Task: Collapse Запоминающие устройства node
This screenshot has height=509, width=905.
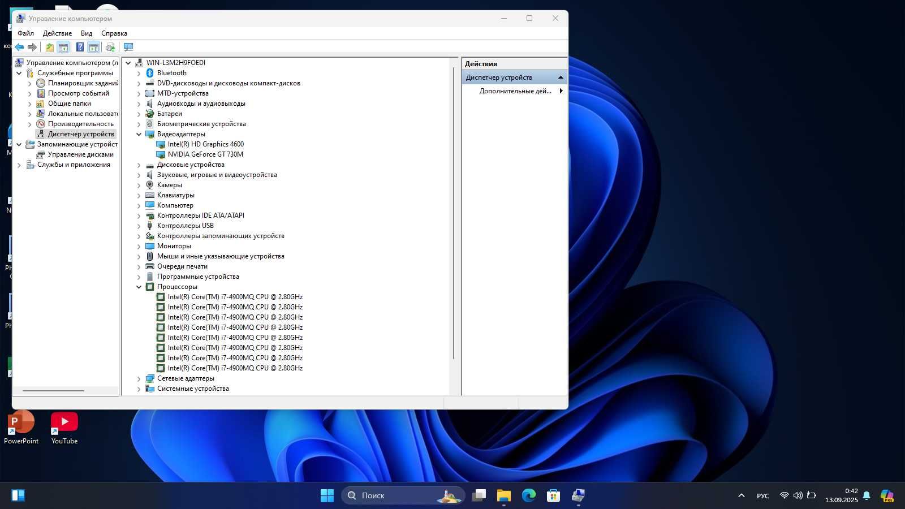Action: click(19, 144)
